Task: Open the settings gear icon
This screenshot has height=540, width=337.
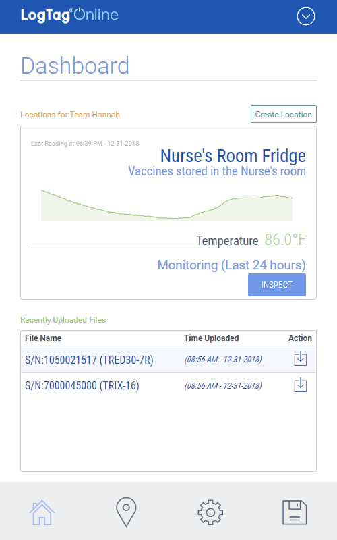Action: [210, 512]
